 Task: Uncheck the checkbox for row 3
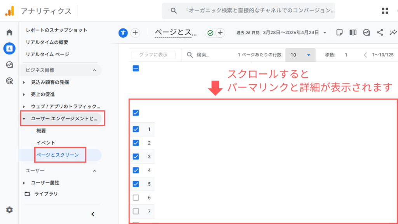[x=136, y=156]
